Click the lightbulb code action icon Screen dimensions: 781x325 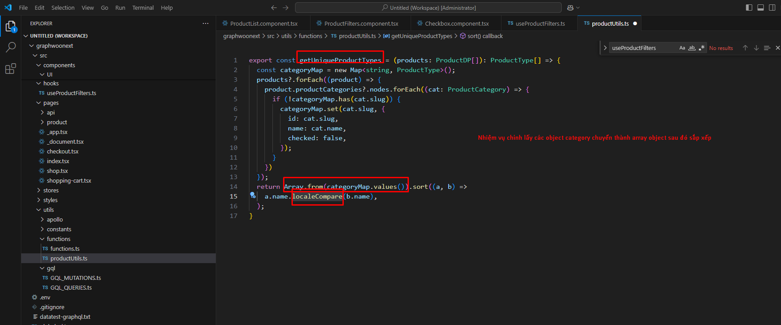(253, 195)
